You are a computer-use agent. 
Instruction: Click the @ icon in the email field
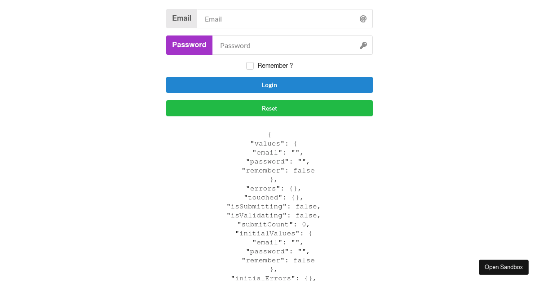pyautogui.click(x=362, y=18)
